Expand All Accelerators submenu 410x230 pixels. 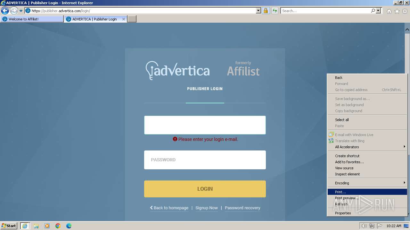coord(367,147)
